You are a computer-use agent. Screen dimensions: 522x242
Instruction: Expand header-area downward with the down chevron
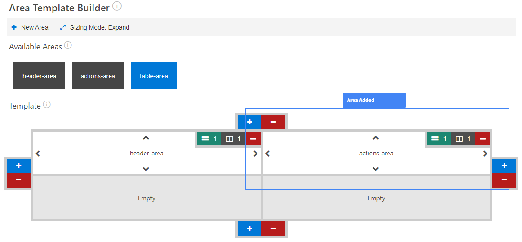146,169
